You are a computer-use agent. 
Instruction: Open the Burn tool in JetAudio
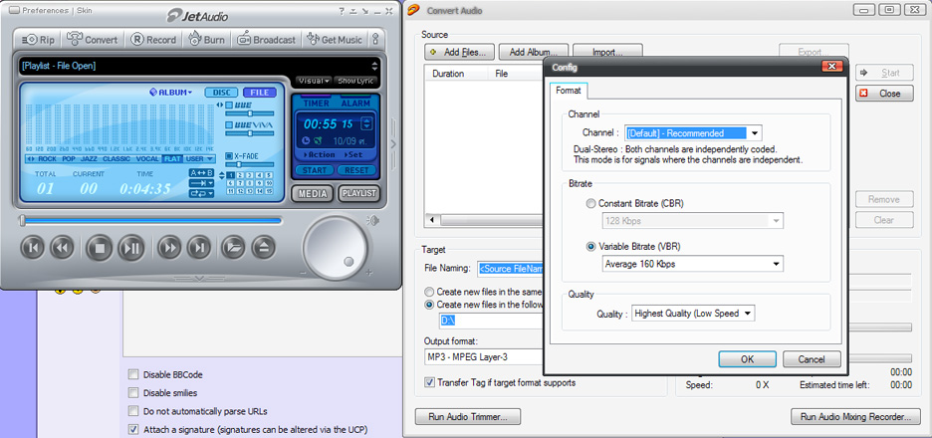tap(207, 40)
